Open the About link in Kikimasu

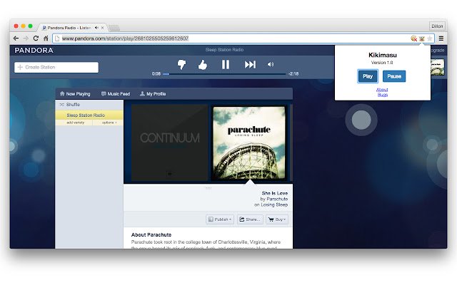(382, 90)
